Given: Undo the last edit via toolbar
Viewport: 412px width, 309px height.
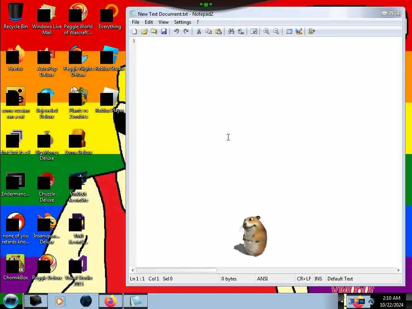Looking at the screenshot, I should pos(176,31).
